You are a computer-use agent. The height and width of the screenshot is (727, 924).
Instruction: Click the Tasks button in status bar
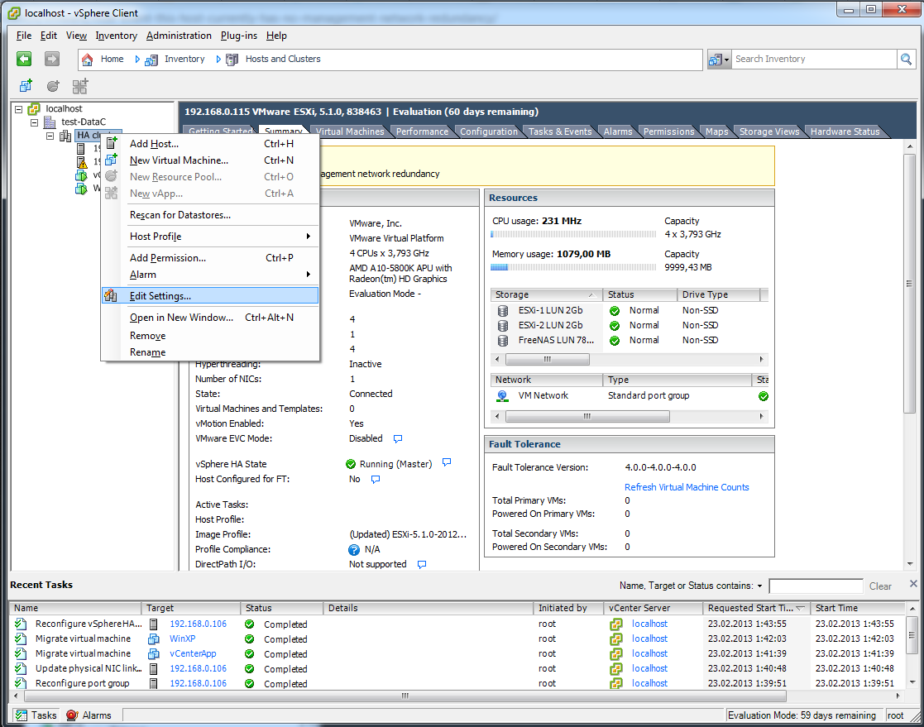click(36, 715)
